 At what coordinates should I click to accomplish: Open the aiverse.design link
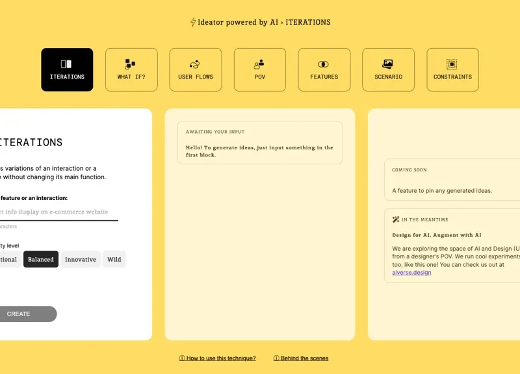tap(411, 273)
